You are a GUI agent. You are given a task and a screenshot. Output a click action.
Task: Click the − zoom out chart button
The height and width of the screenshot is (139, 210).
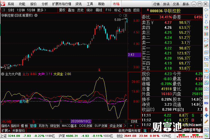(x=138, y=126)
